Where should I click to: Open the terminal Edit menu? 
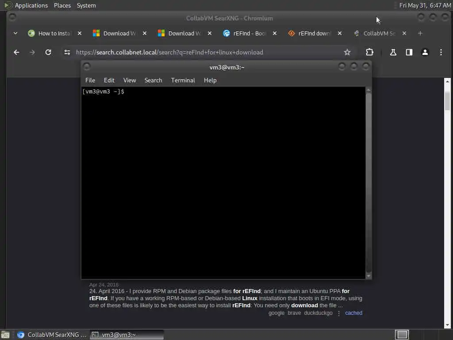point(109,81)
